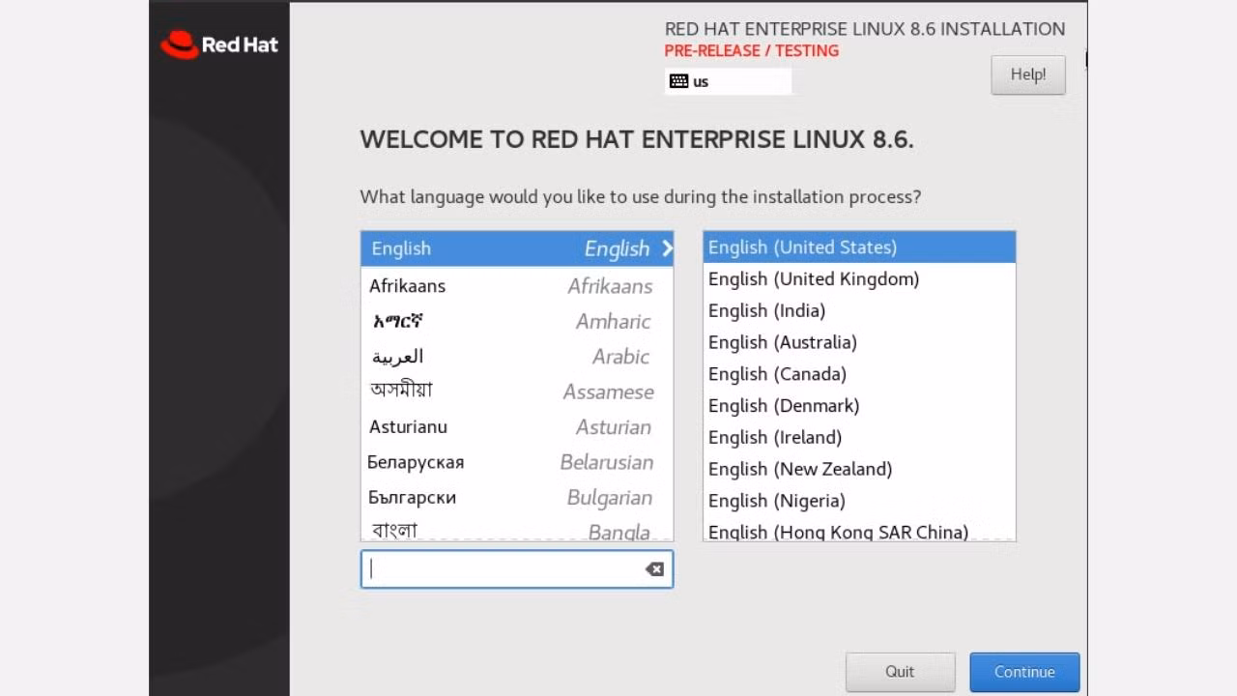Click Continue to proceed

[1024, 672]
